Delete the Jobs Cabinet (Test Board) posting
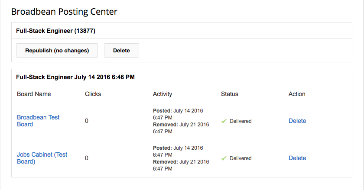This screenshot has height=190, width=364. (x=297, y=158)
